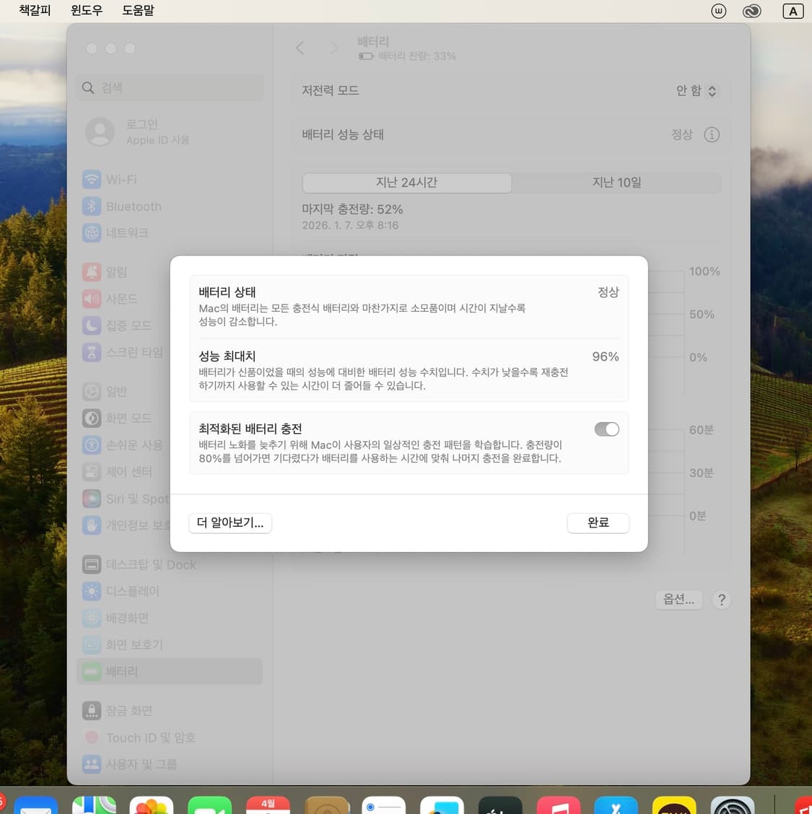Open the 저전력 모드 dropdown

click(696, 91)
